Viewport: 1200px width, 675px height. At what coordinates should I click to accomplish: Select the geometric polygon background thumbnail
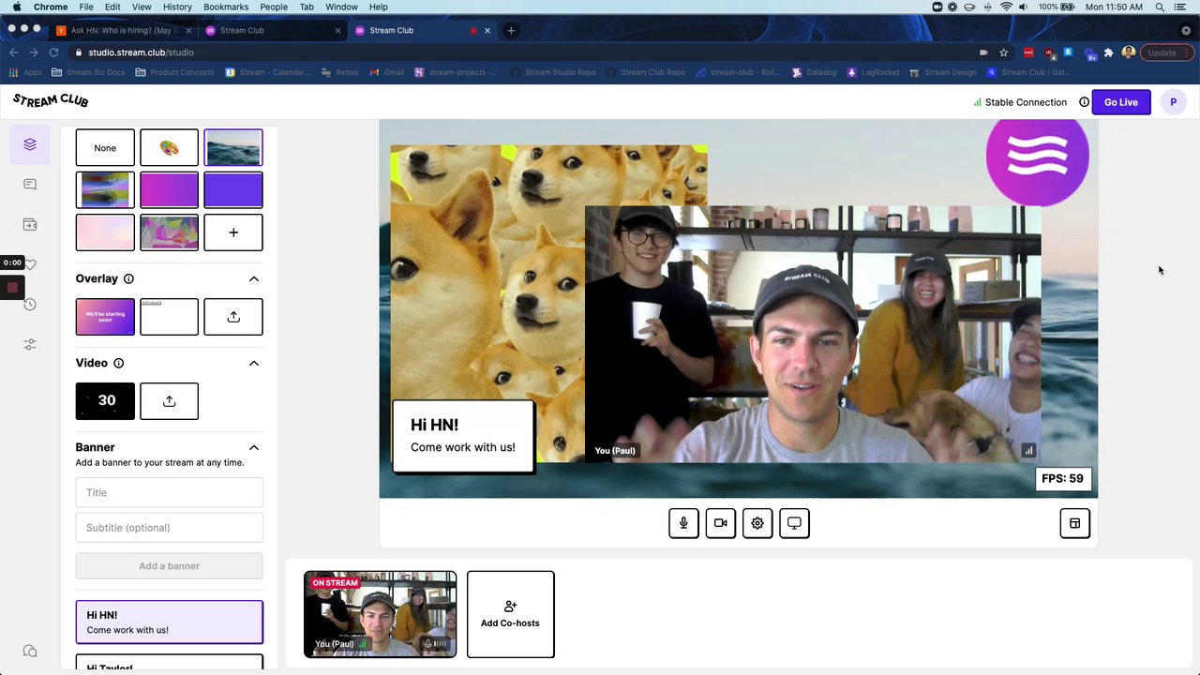coord(169,232)
